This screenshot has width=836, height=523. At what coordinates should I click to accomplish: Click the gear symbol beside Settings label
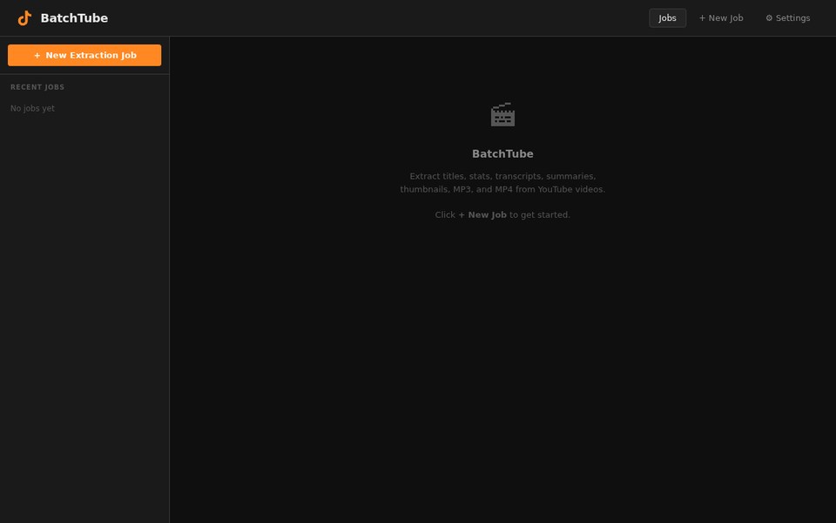[x=768, y=17]
